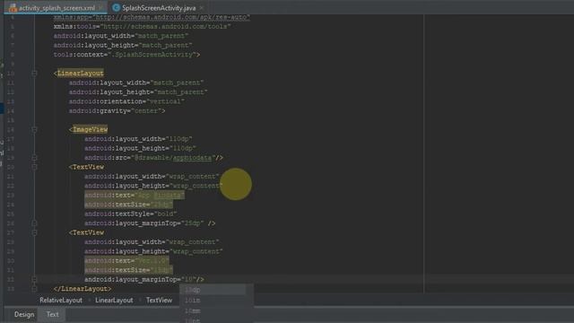Click the xmlns:tools namespace line
Viewport: 574px width, 323px height.
click(x=142, y=26)
